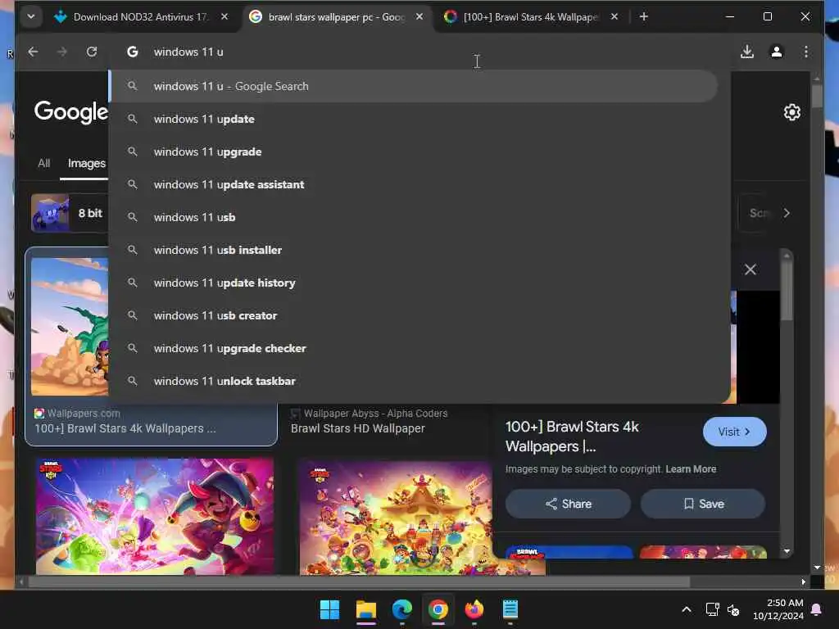Click Chrome icon in taskbar
Viewport: 839px width, 629px height.
point(438,609)
